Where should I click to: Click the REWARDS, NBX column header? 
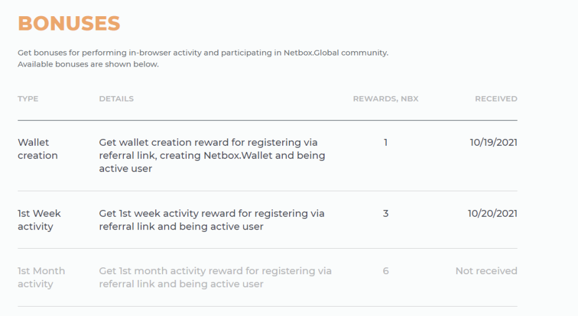point(386,99)
